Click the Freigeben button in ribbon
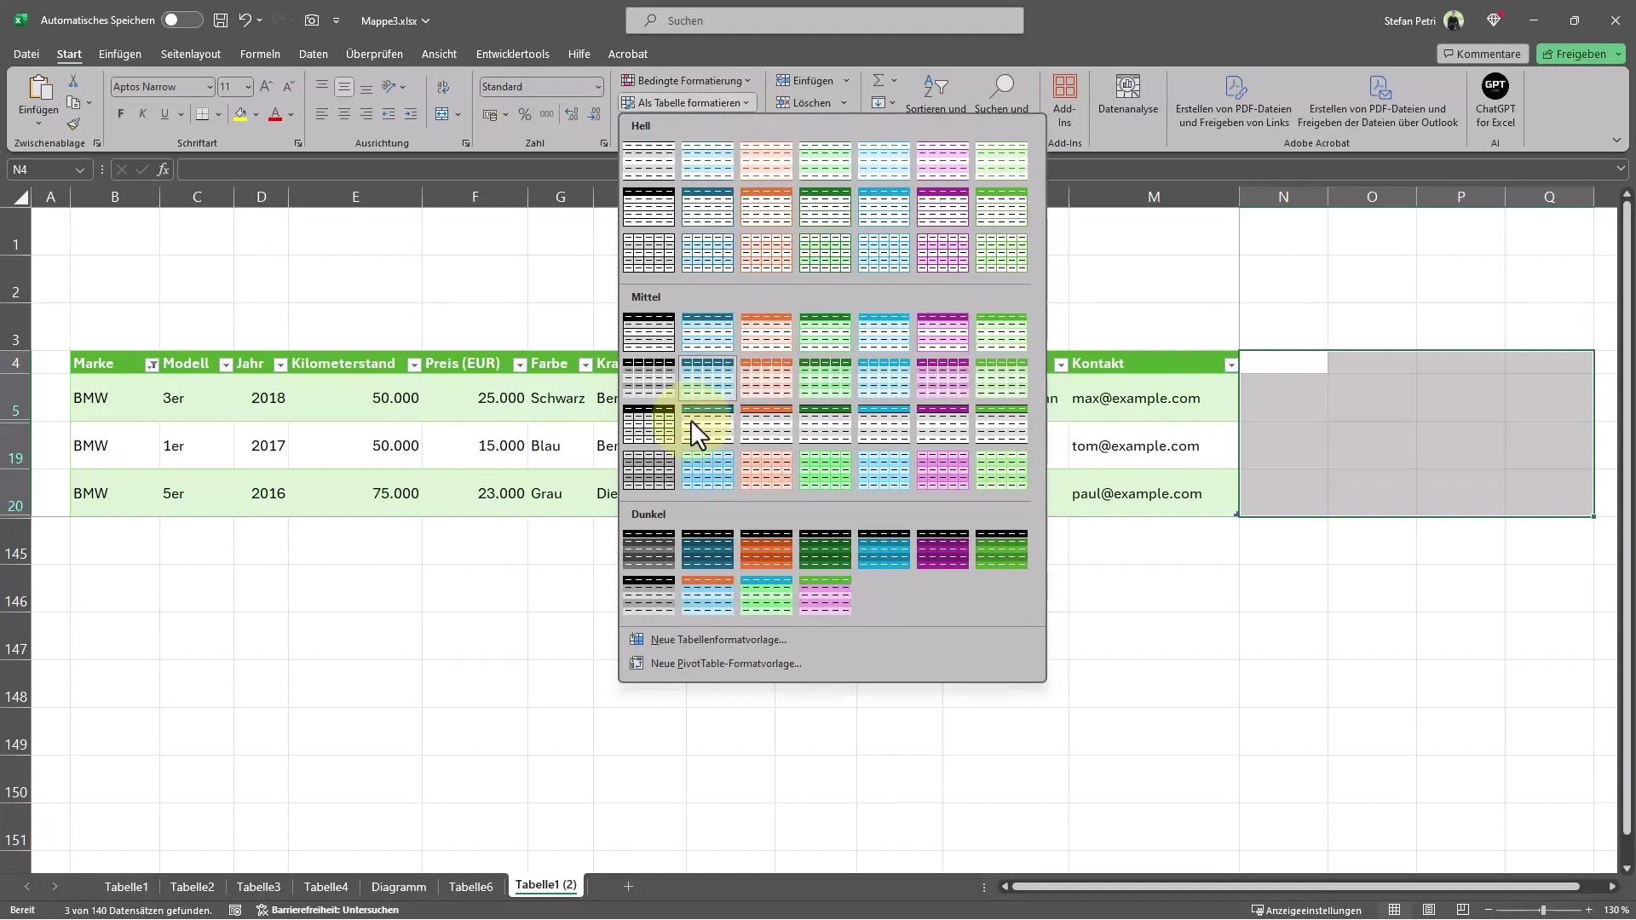 1574,53
